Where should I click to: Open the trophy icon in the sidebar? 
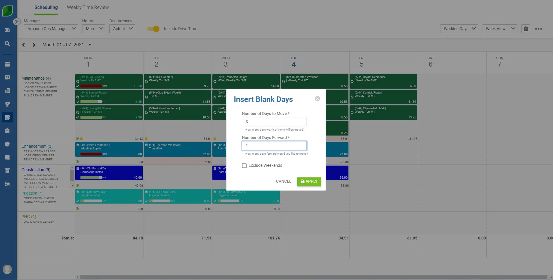point(7,104)
